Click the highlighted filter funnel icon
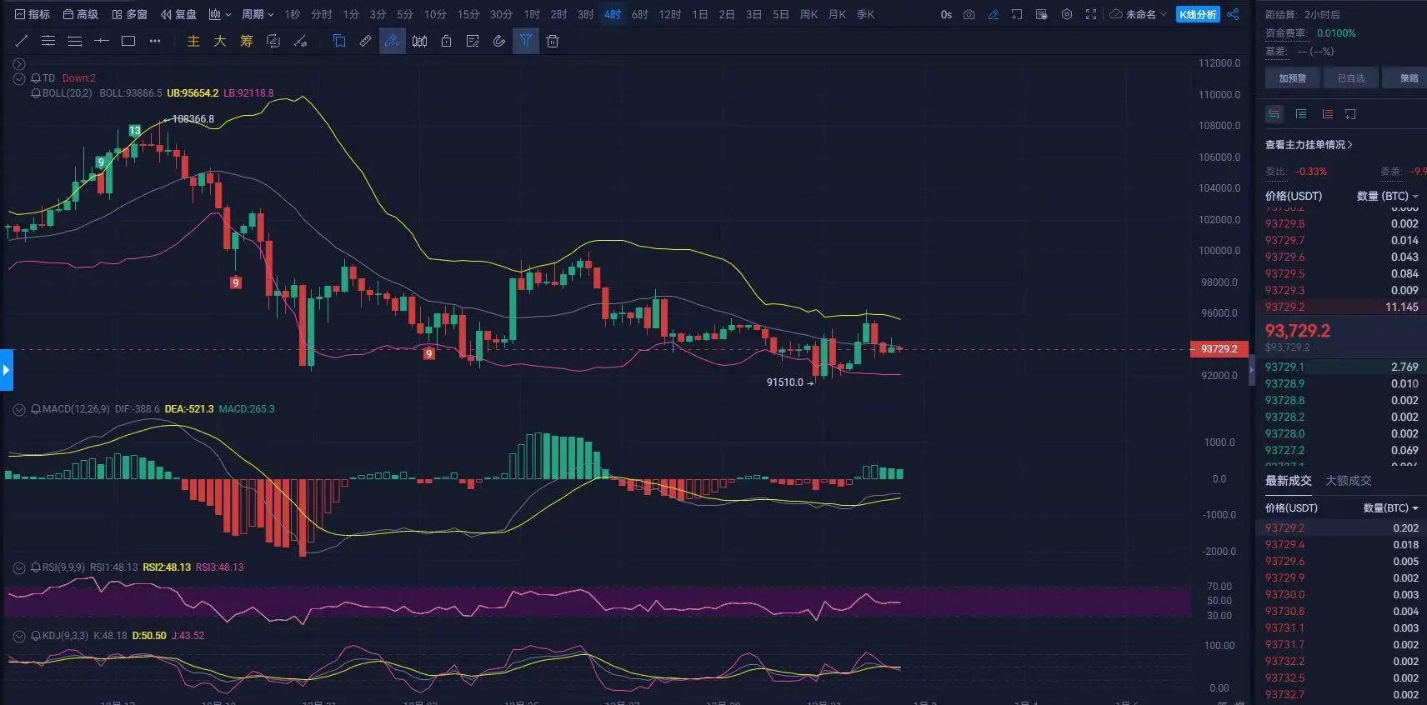Viewport: 1427px width, 705px height. pos(526,41)
